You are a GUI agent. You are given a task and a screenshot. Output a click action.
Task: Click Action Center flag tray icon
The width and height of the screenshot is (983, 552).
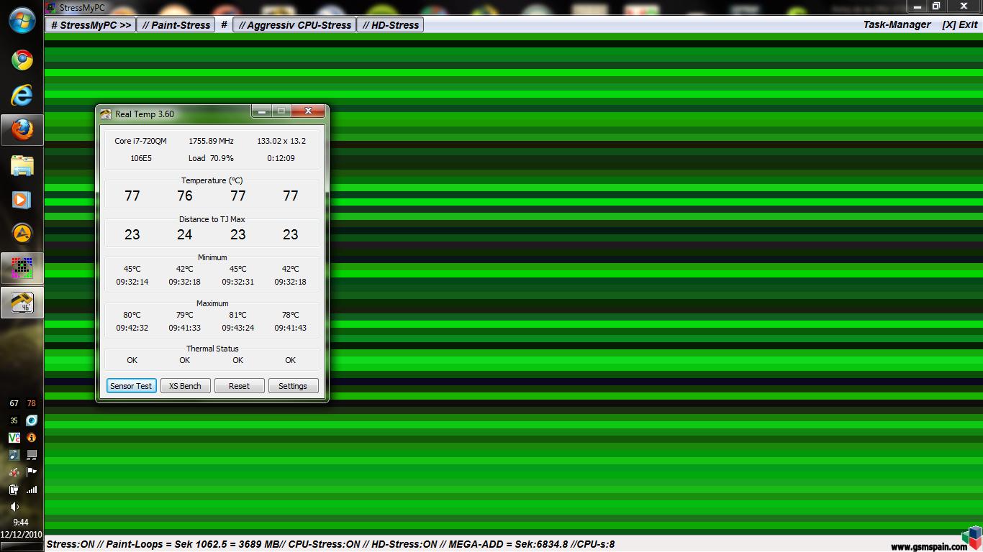31,472
